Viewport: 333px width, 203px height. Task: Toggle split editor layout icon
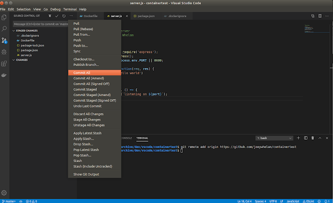[x=320, y=16]
